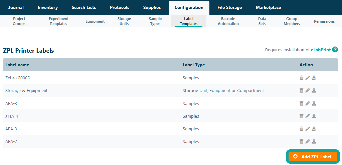342x165 pixels.
Task: Switch to the Inventory tab
Action: click(48, 7)
